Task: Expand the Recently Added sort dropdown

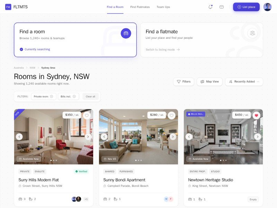Action: tap(244, 81)
